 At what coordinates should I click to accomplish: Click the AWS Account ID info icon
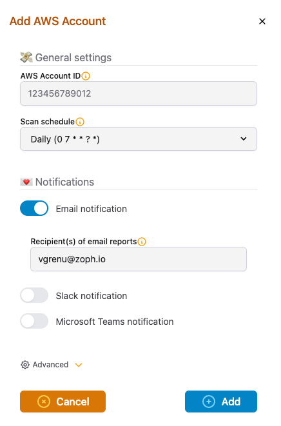coord(86,76)
